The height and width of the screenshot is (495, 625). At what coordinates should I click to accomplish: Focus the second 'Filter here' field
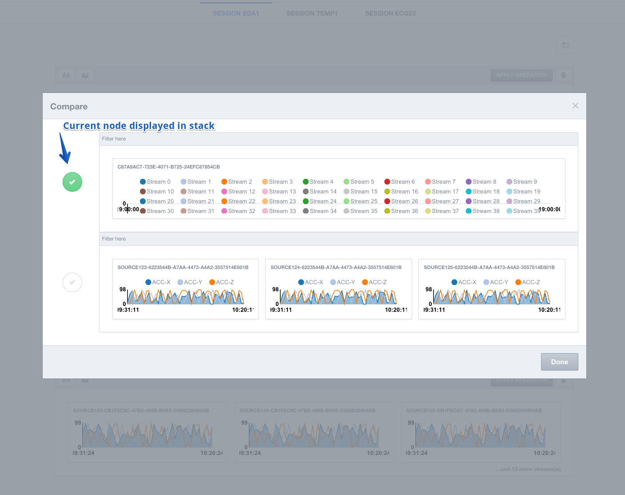click(338, 239)
